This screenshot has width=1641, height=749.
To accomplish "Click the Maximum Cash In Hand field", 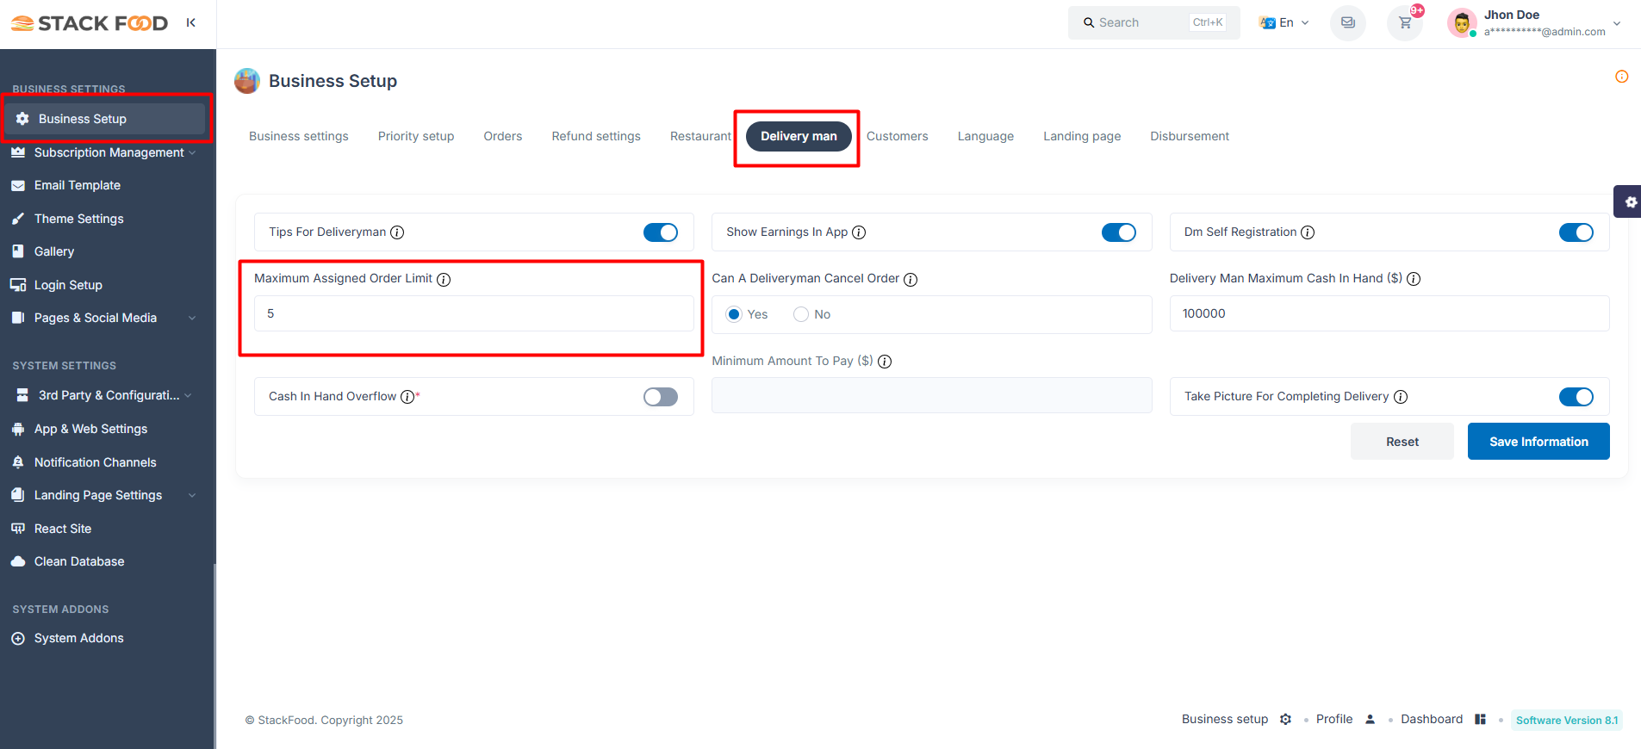I will click(x=1389, y=313).
